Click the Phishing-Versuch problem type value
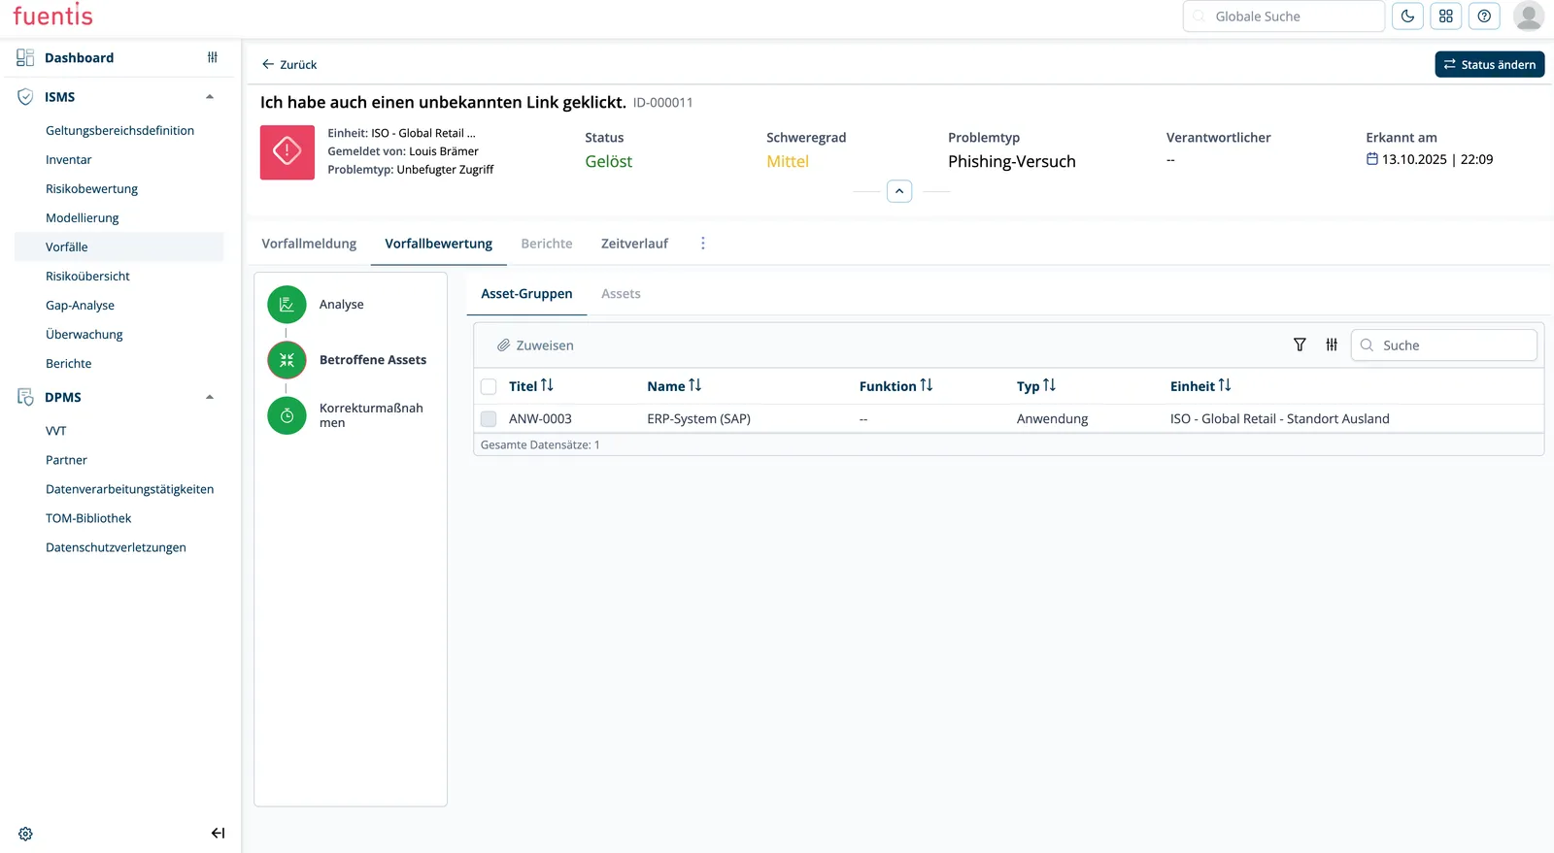1554x853 pixels. tap(1011, 162)
